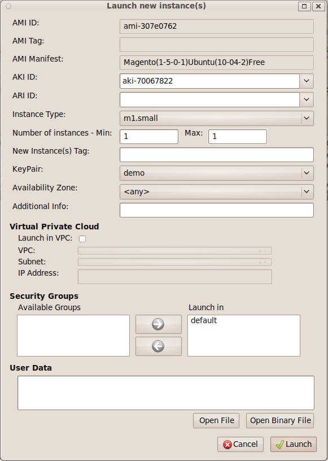Maximize the Launch new instance(s) window
This screenshot has height=461, width=328.
tap(304, 6)
